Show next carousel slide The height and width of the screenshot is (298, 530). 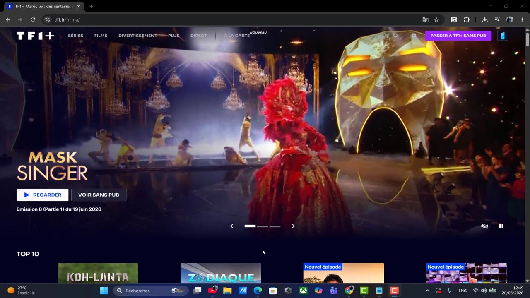[293, 226]
